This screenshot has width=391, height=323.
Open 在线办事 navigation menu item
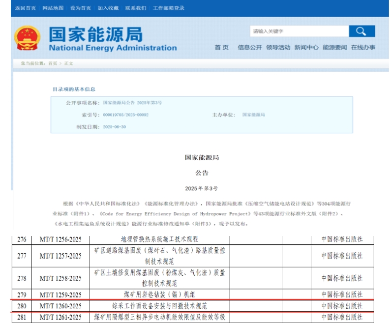point(363,47)
